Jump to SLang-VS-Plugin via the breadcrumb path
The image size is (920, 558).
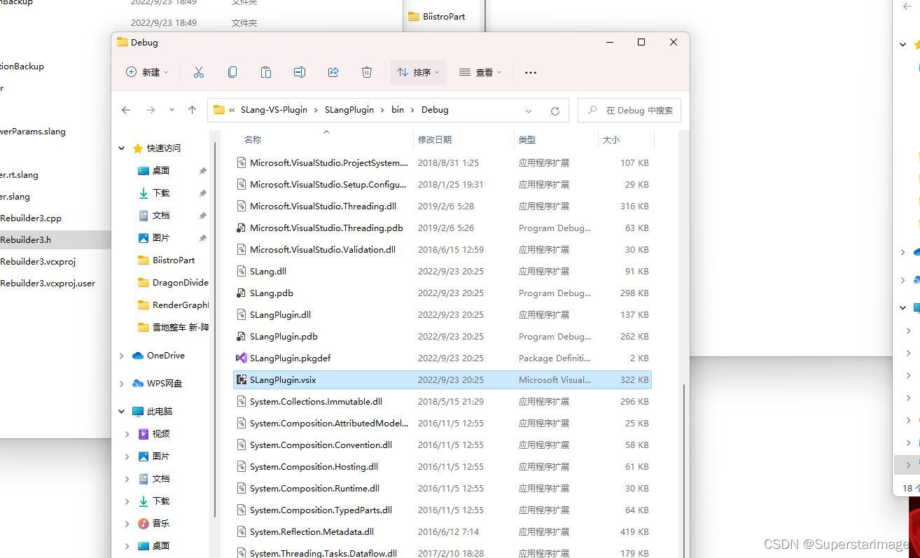pos(274,110)
